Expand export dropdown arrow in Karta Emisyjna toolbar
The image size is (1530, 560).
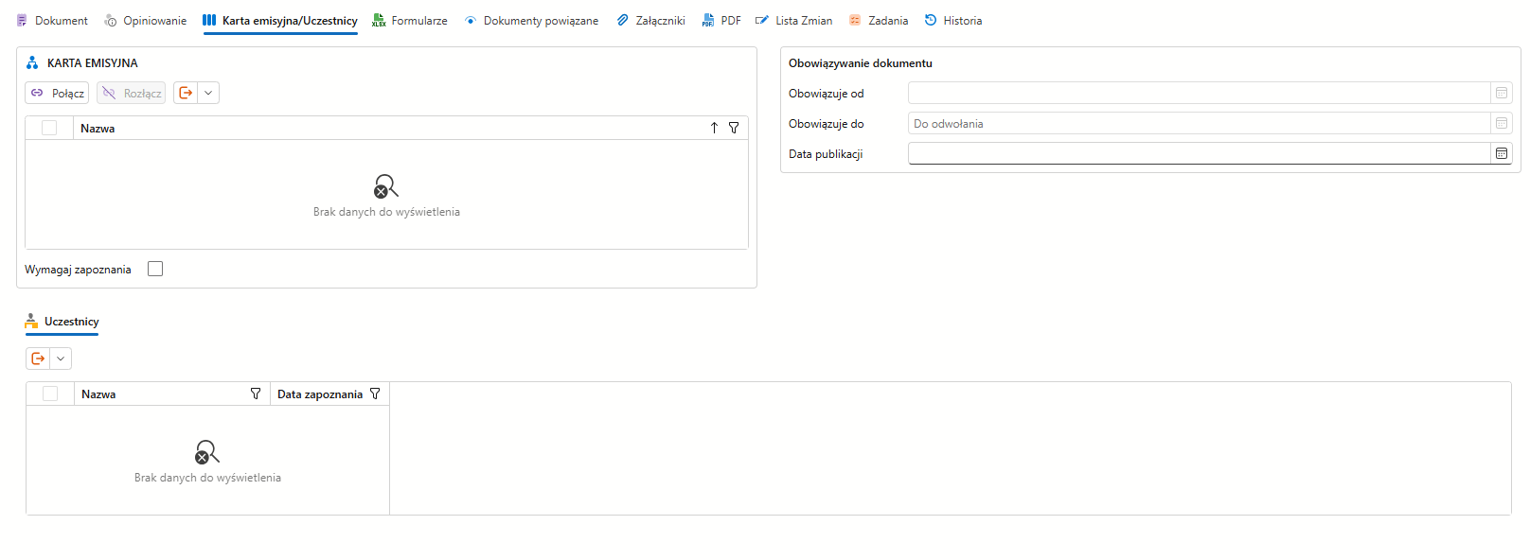coord(208,93)
